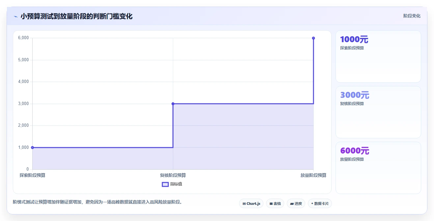Toggle the 指标值 legend item

click(x=172, y=184)
